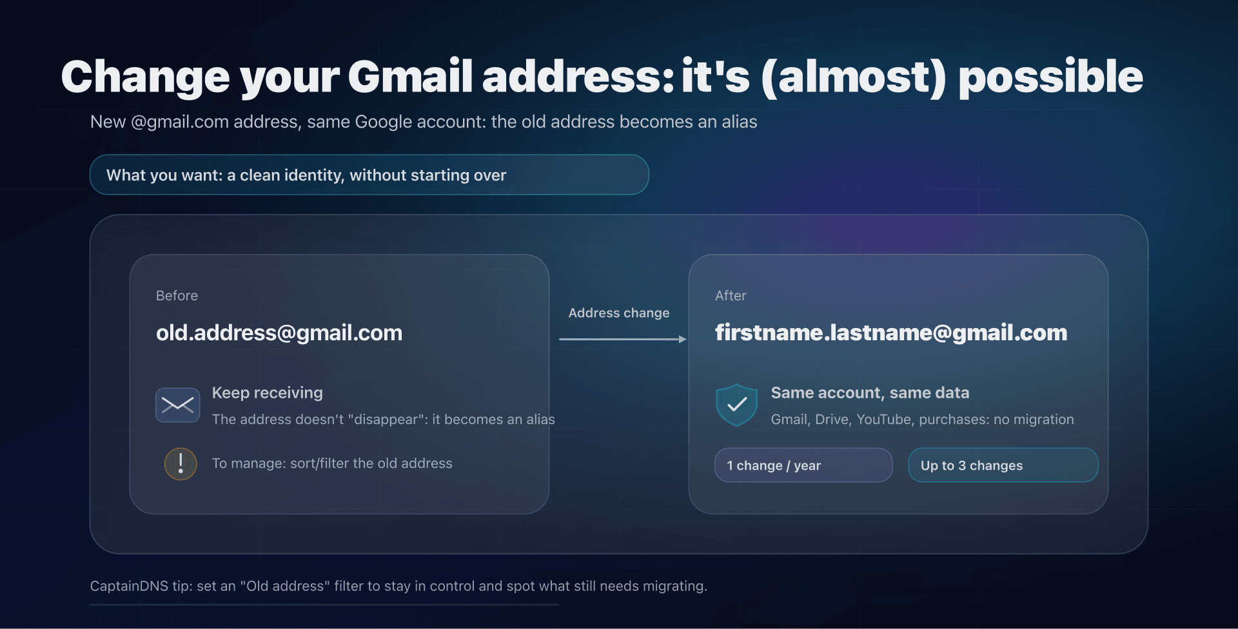
Task: Click the "After" card label
Action: click(731, 296)
